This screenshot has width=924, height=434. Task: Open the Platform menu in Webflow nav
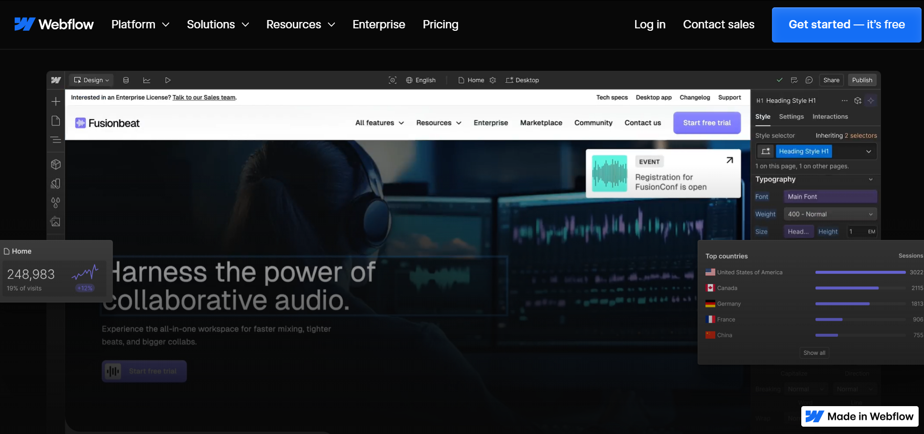pyautogui.click(x=140, y=24)
